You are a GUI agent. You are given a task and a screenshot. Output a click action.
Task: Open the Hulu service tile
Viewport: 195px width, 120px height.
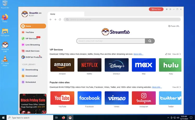(x=170, y=65)
